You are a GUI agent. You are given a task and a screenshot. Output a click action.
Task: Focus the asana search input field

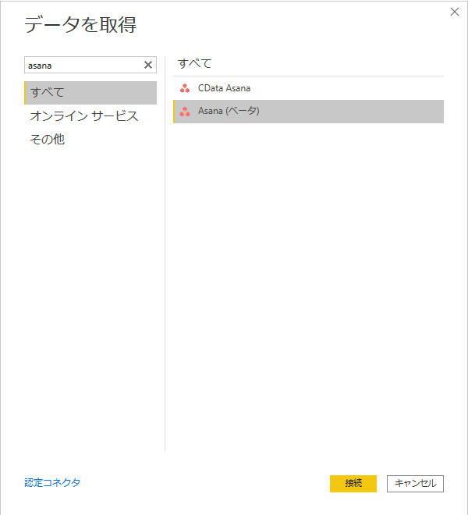(x=90, y=65)
